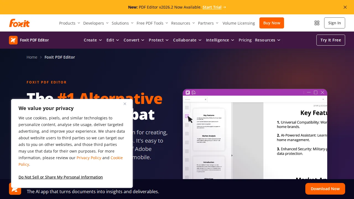Close the yellow announcement banner

[345, 7]
